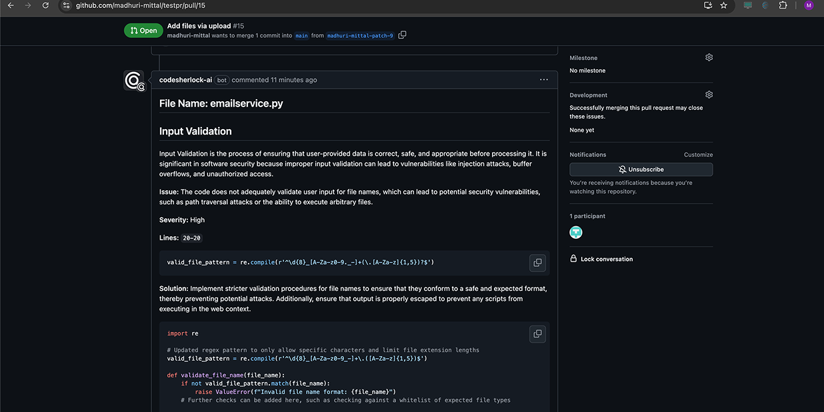Open the Milestone settings gear
The image size is (824, 412).
(x=709, y=57)
